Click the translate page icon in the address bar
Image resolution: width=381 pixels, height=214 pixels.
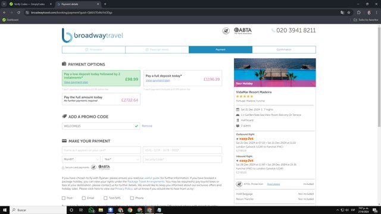342,12
